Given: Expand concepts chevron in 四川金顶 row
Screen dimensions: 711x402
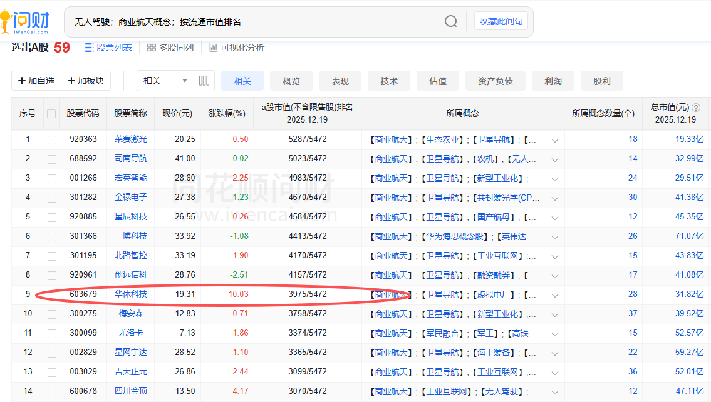Looking at the screenshot, I should click(554, 392).
